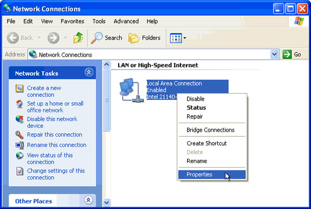The width and height of the screenshot is (311, 209).
Task: Click Rename this connection link
Action: 57,145
